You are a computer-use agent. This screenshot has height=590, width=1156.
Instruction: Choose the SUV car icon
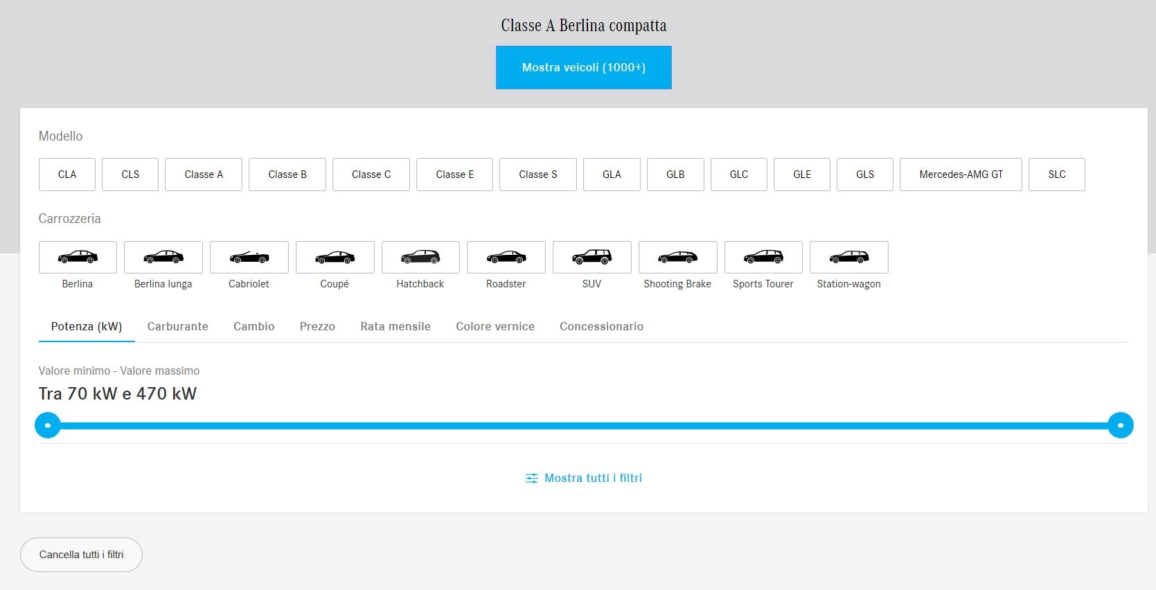(x=592, y=258)
